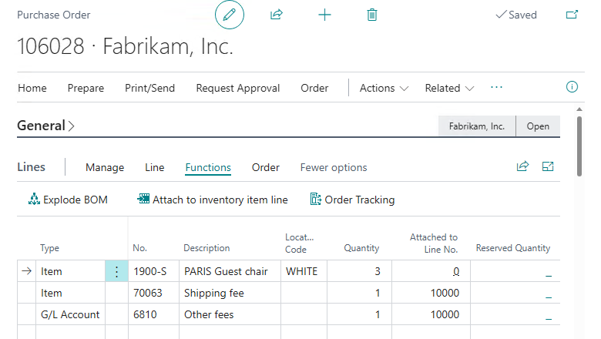Click the Saved status indicator
Image resolution: width=601 pixels, height=339 pixels.
click(x=516, y=15)
